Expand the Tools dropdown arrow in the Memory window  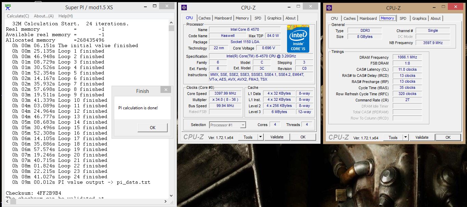click(405, 137)
